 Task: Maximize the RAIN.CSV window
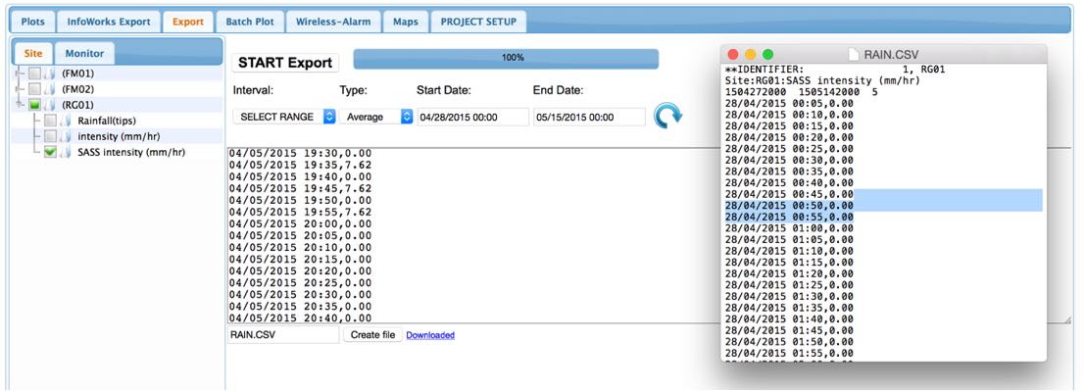pyautogui.click(x=767, y=54)
